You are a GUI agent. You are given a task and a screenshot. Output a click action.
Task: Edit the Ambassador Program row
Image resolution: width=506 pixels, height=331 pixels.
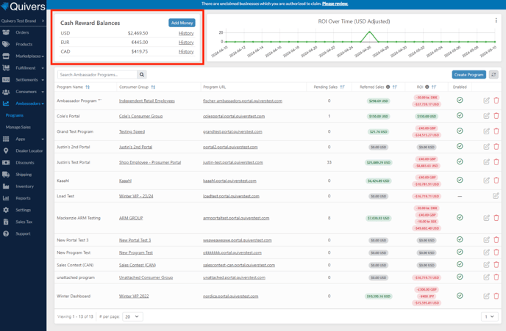486,101
